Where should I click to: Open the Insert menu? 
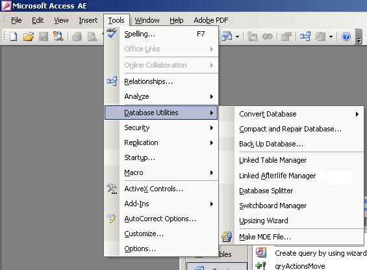coord(88,20)
